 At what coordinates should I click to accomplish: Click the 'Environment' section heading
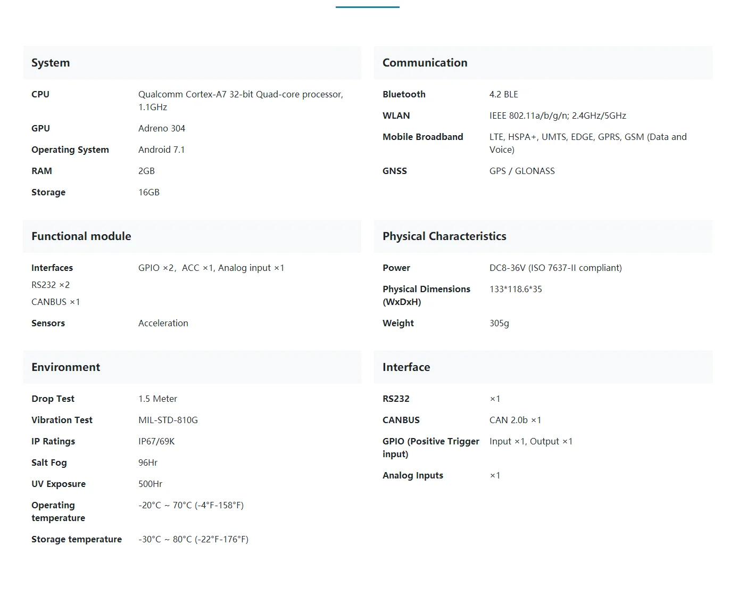tap(66, 367)
